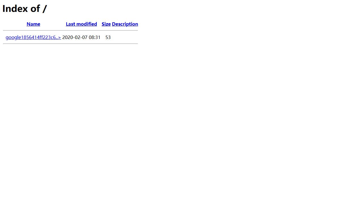Viewport: 340px width, 209px height.
Task: Click the word 'of' in page title
Action: pos(35,8)
